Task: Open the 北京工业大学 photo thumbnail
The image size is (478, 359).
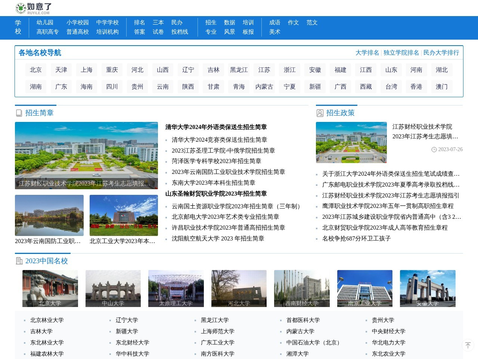Action: (x=124, y=215)
